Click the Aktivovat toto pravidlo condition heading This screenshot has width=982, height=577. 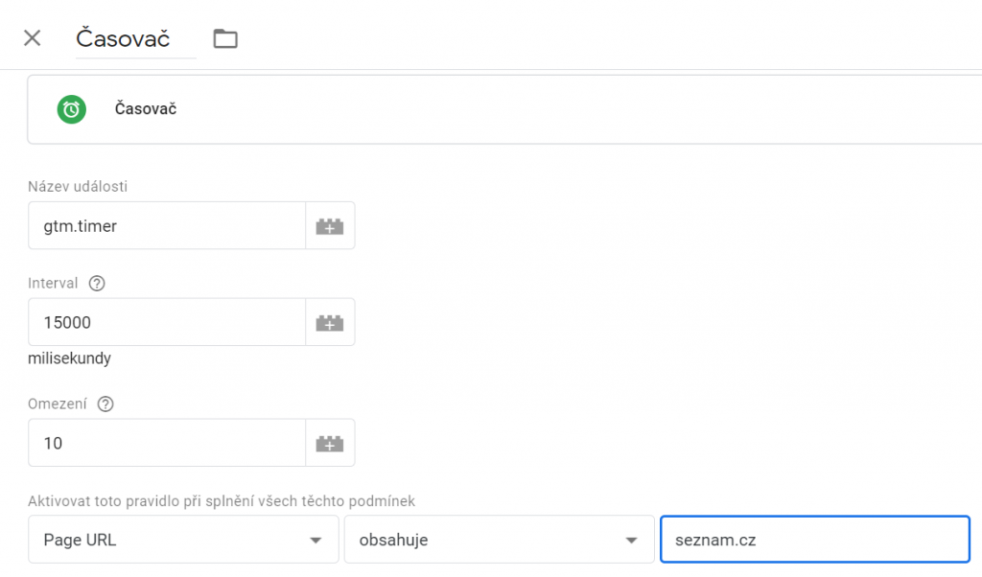222,501
